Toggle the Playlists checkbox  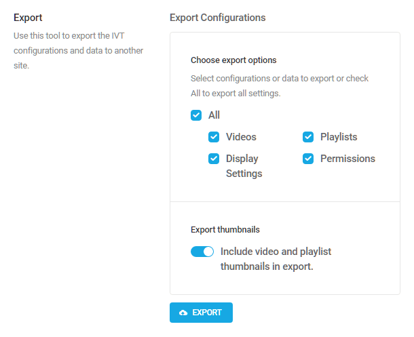308,137
